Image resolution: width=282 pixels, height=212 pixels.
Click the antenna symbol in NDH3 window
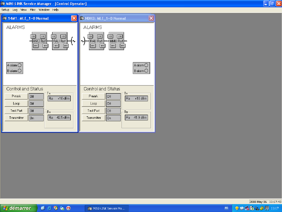point(83,41)
